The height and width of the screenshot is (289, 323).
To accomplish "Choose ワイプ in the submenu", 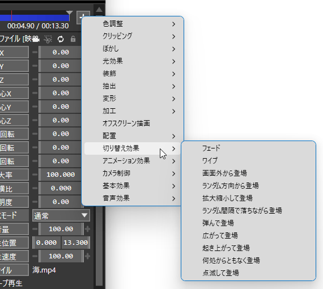I will point(248,161).
